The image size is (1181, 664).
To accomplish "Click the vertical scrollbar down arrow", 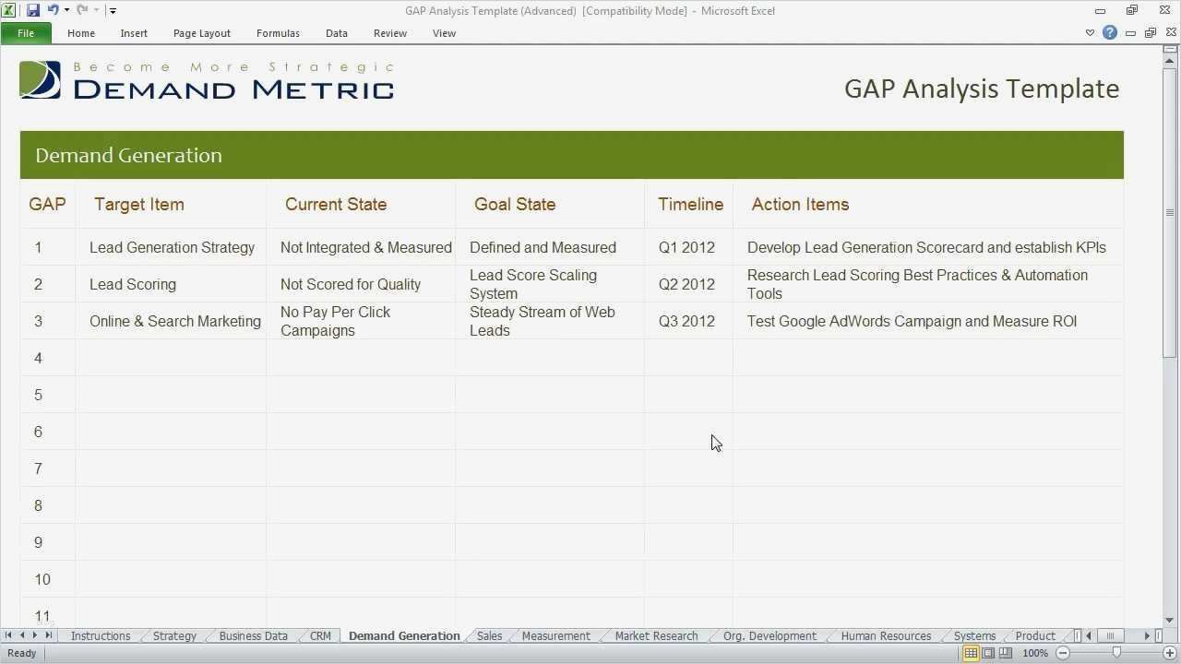I will click(1170, 621).
